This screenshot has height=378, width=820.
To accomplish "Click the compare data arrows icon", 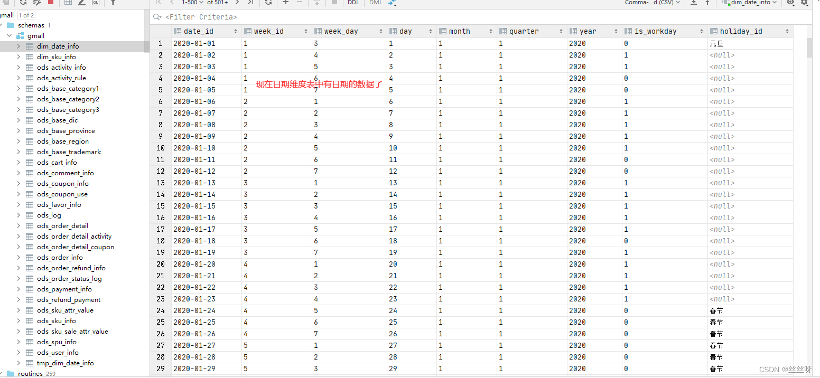I will pyautogui.click(x=393, y=3).
